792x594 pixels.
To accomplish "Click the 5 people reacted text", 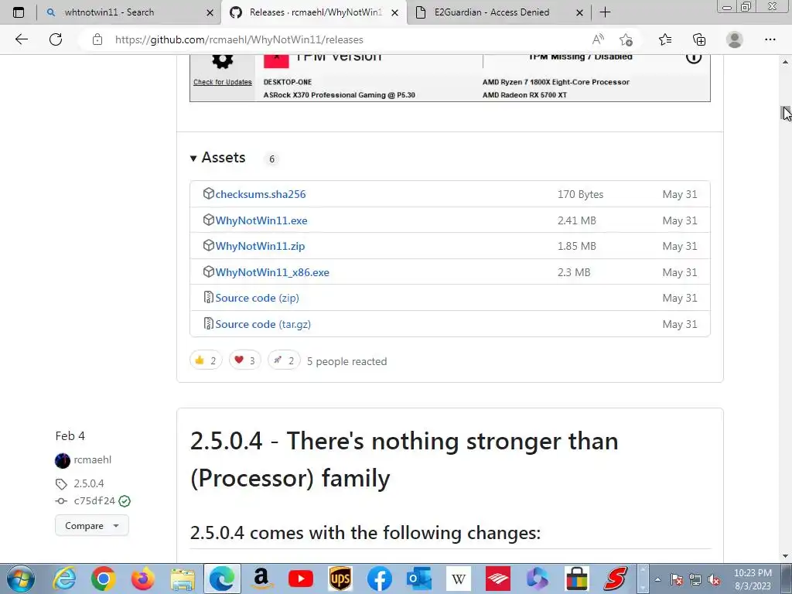I will pyautogui.click(x=347, y=362).
